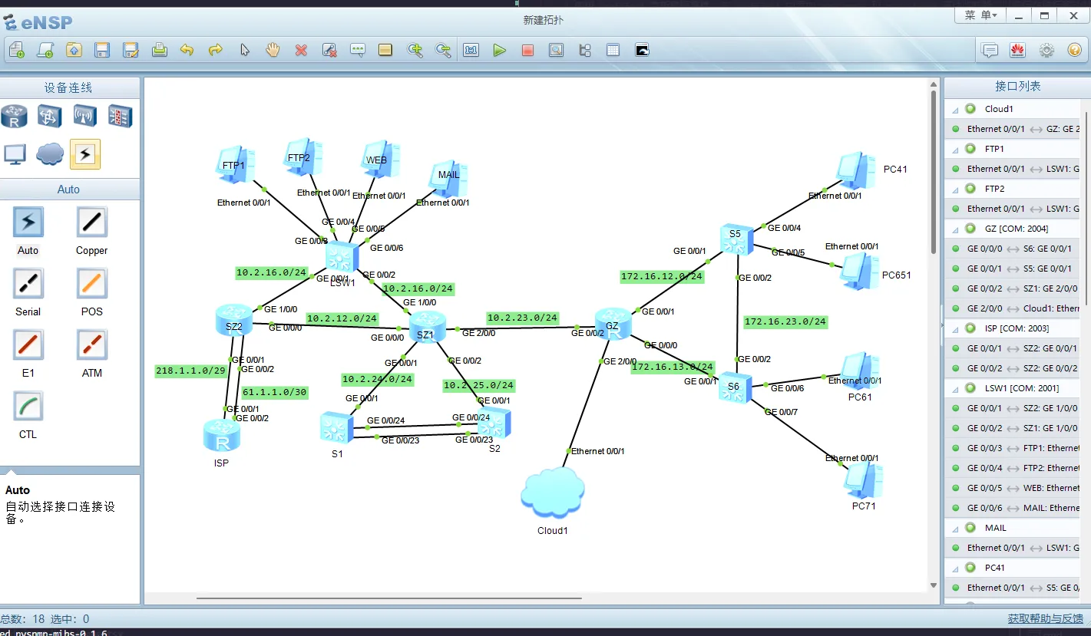Viewport: 1091px width, 636px height.
Task: Collapse the FTP2 entry in interface list
Action: pos(955,189)
